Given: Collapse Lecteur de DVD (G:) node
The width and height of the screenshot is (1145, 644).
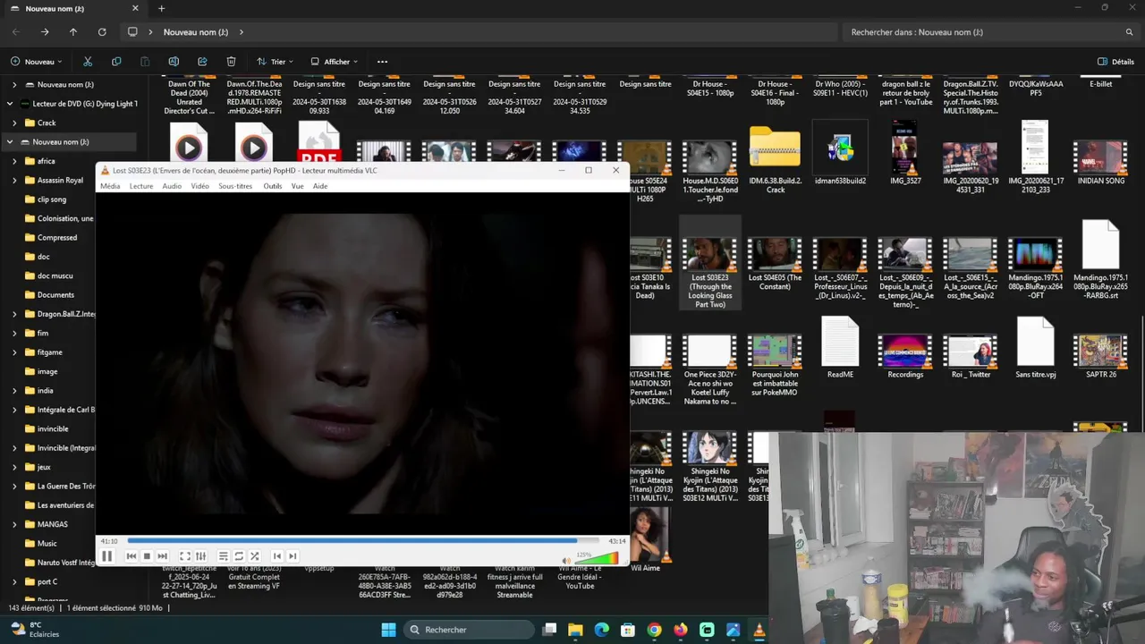Looking at the screenshot, I should click(10, 104).
